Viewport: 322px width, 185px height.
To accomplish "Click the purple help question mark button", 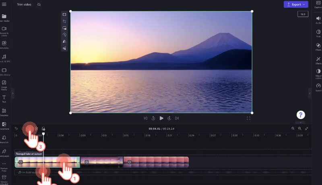I will tap(301, 114).
